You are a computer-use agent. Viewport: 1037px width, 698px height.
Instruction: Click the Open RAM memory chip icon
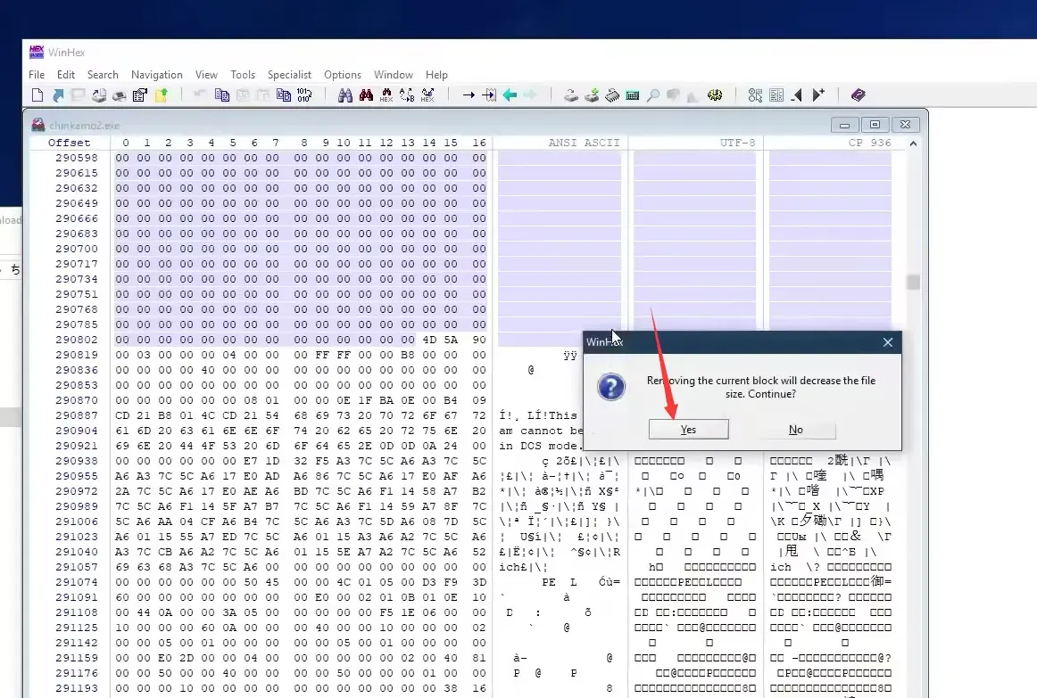pyautogui.click(x=611, y=95)
